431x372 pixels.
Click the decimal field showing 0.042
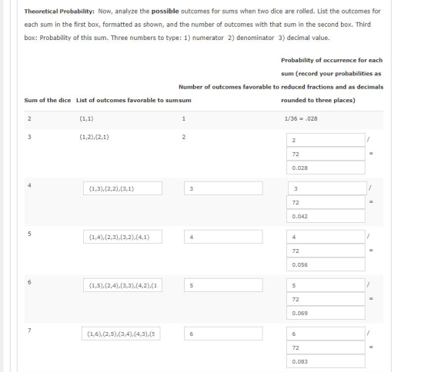pos(326,216)
